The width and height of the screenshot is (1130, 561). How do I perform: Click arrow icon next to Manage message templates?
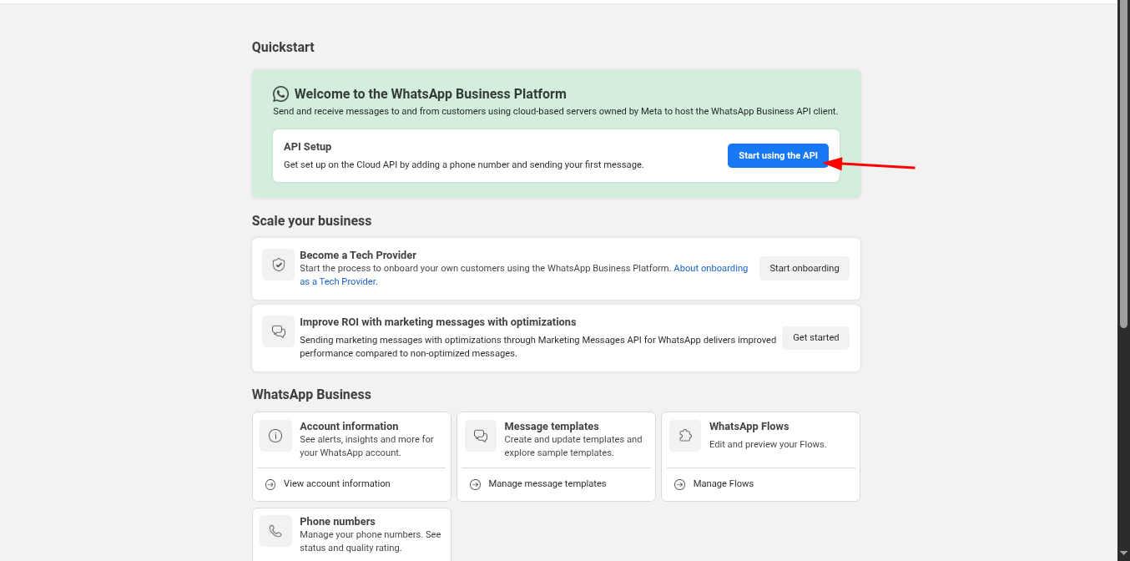tap(475, 484)
